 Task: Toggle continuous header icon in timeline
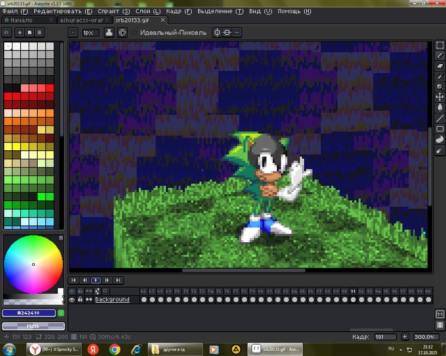(x=89, y=291)
